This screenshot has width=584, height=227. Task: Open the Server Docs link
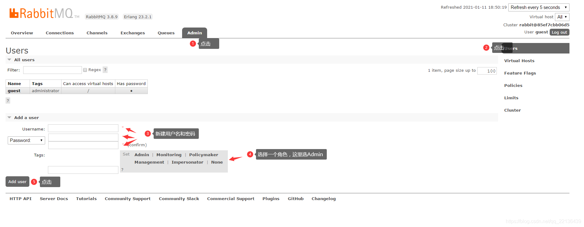click(x=54, y=199)
